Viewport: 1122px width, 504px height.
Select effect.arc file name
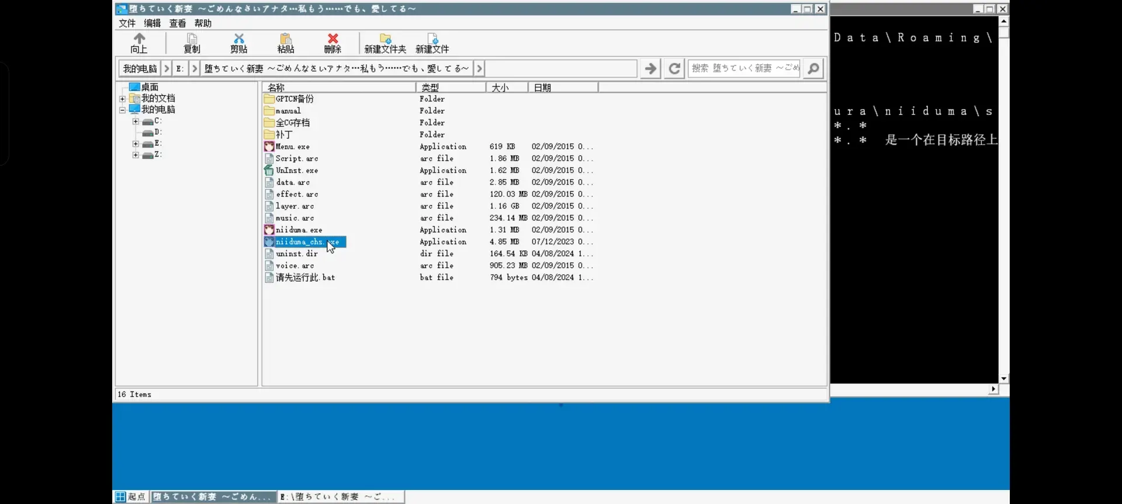click(x=297, y=194)
